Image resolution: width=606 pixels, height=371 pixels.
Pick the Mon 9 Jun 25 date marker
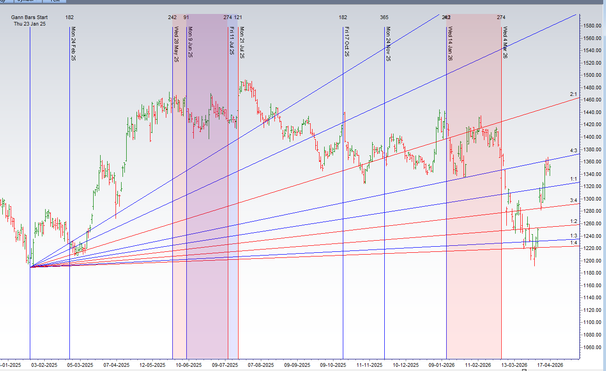point(190,42)
